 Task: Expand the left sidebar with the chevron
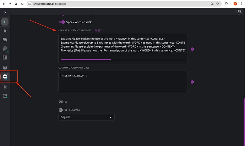tap(5, 12)
